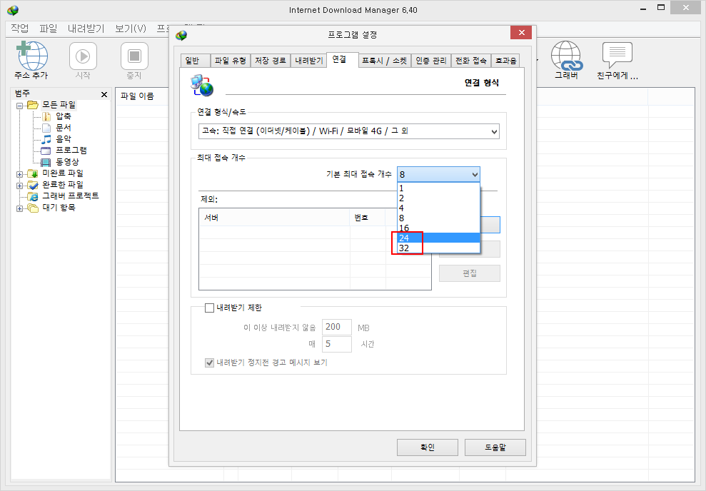The image size is (706, 491).
Task: Click the 서버 column header
Action: click(275, 218)
